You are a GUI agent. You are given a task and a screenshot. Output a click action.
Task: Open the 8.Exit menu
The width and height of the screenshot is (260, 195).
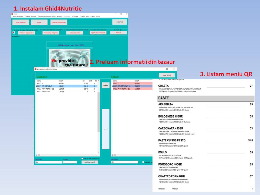(87, 17)
